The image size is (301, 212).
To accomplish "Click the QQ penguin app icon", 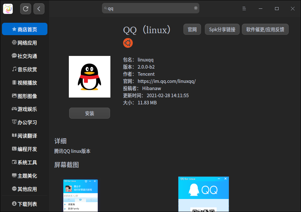I will coord(89,77).
